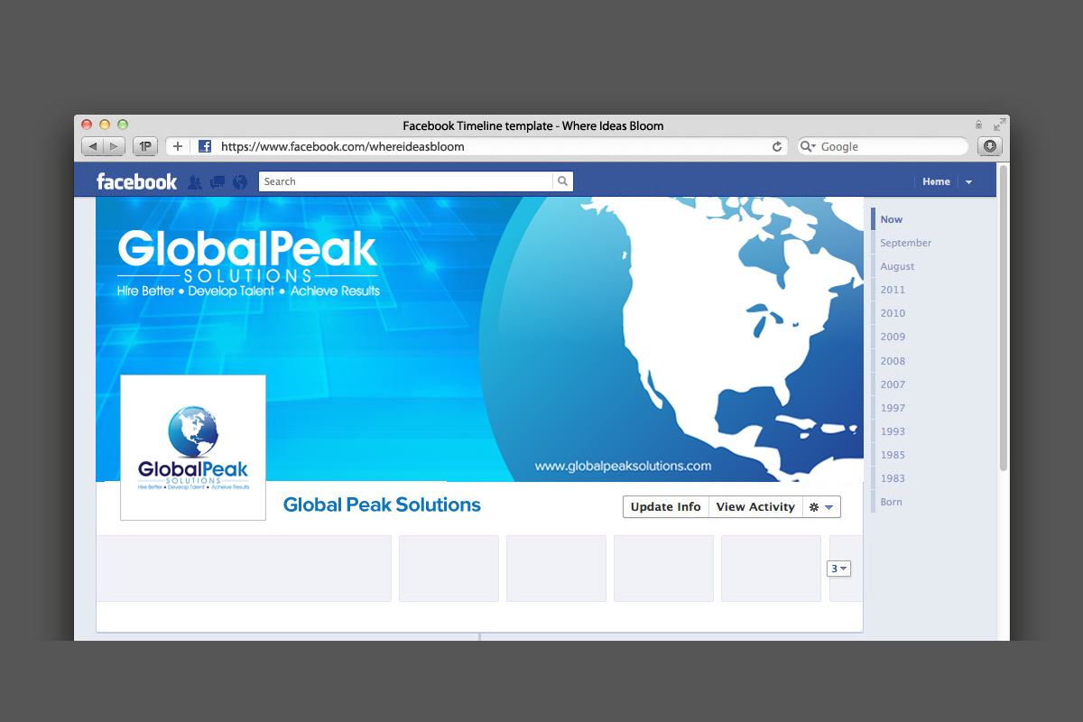Open the "3" friends count dropdown

[x=838, y=569]
